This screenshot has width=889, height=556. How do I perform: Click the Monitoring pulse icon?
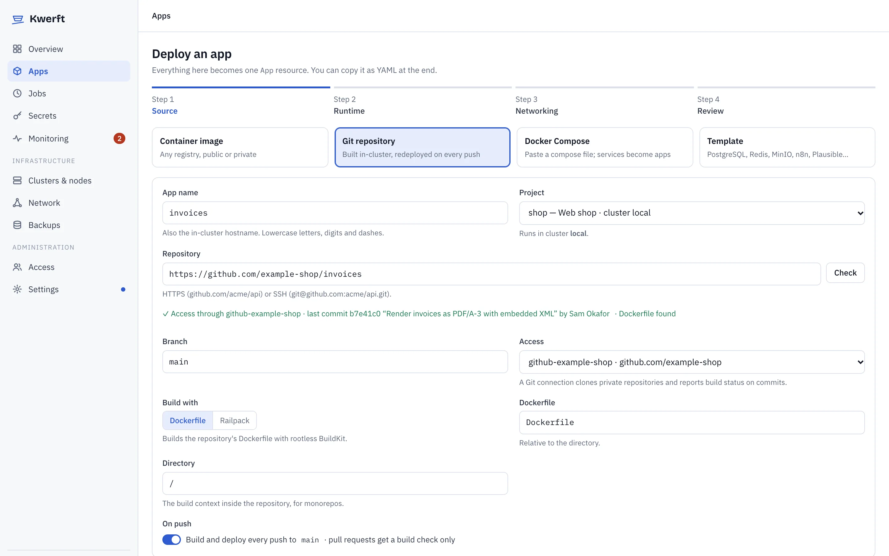point(17,139)
